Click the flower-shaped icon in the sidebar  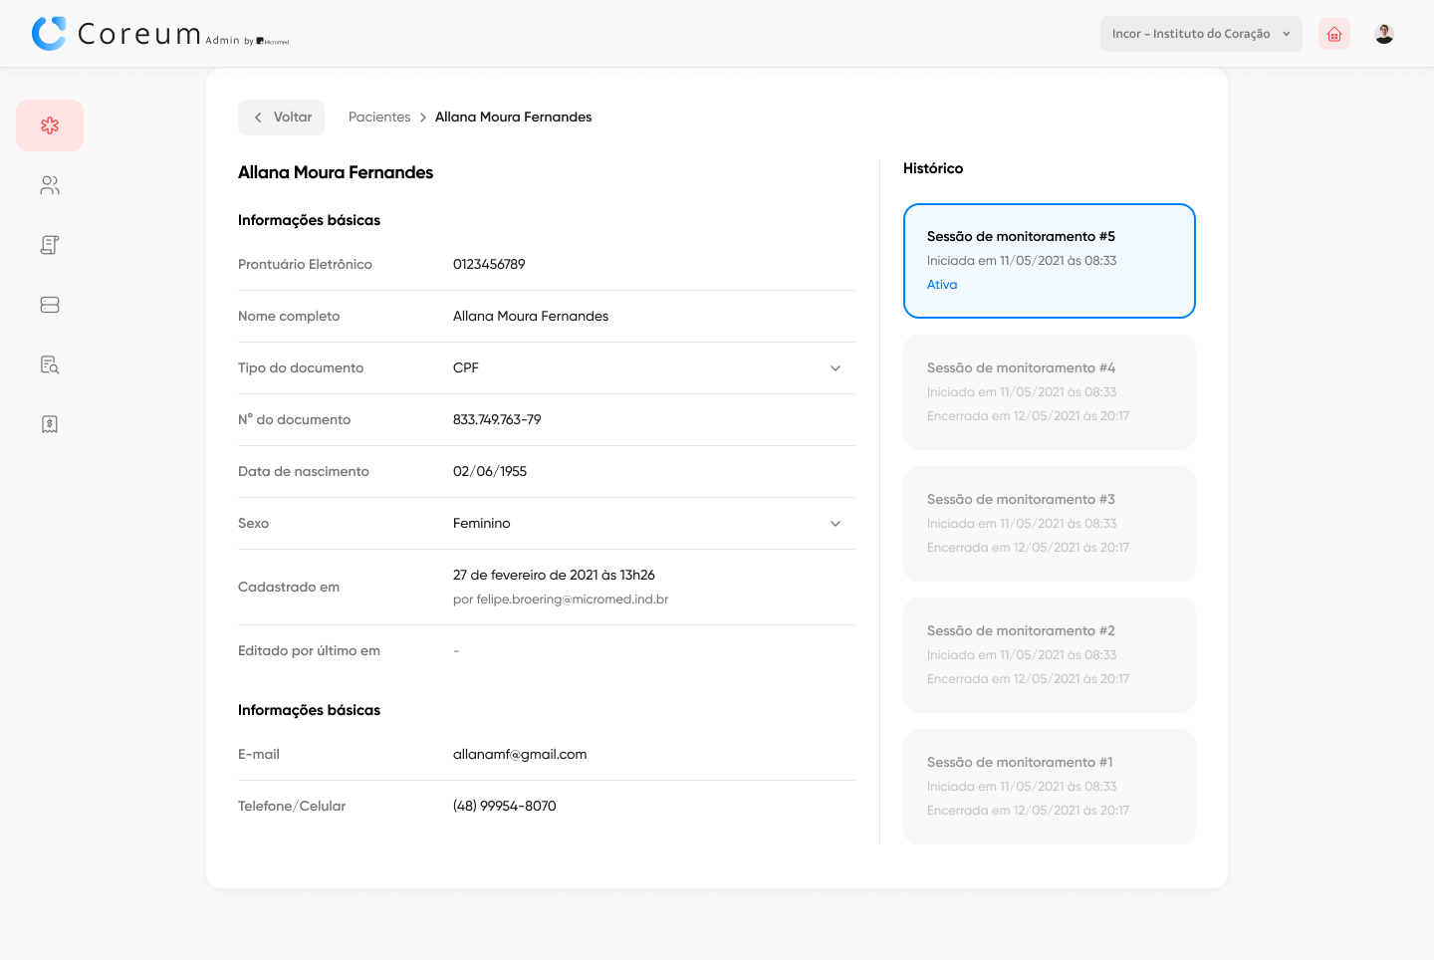[x=50, y=125]
